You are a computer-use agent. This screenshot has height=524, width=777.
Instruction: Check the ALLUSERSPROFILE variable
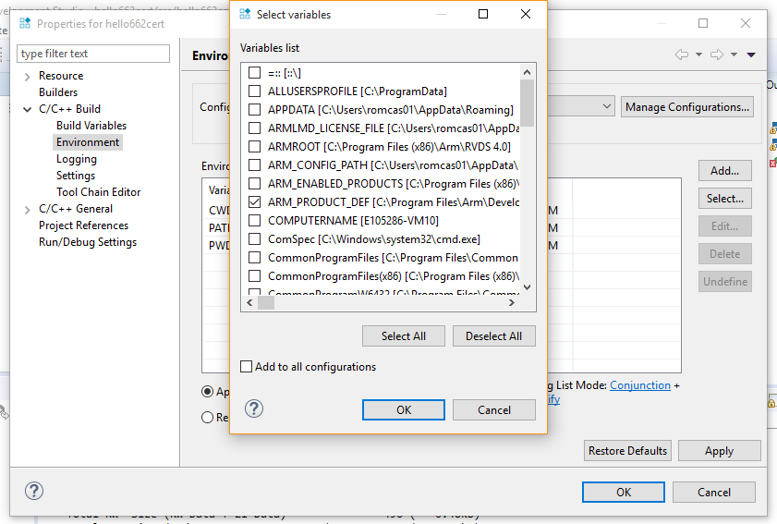(254, 91)
